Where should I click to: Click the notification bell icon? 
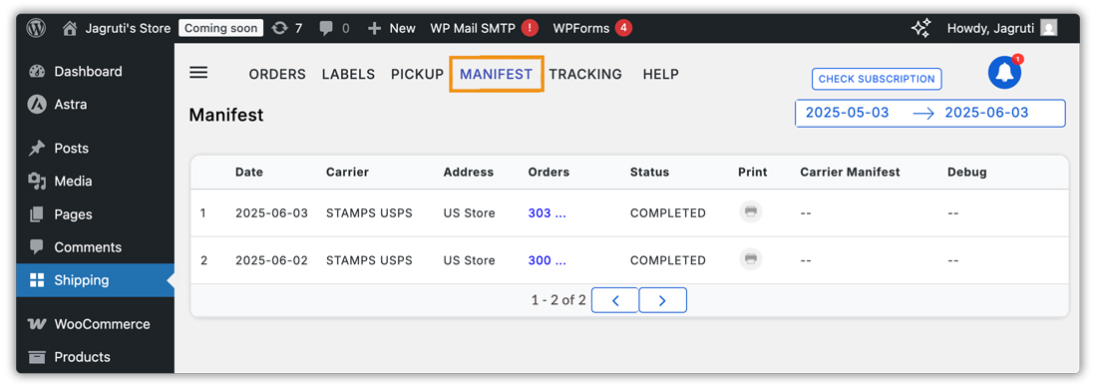(1004, 72)
